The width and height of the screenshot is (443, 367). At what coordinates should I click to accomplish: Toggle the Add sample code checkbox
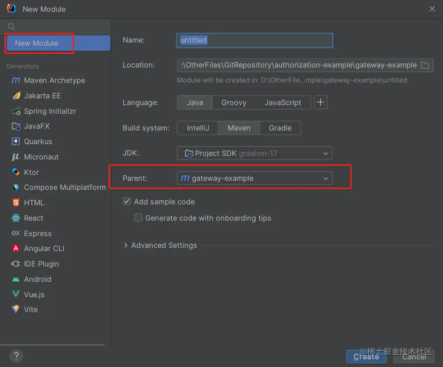click(127, 202)
